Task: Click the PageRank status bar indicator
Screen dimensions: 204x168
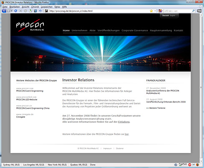Action: [183, 165]
